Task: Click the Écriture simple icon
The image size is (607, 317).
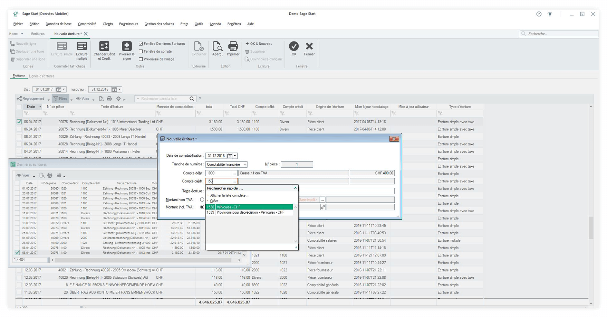Action: pos(62,46)
